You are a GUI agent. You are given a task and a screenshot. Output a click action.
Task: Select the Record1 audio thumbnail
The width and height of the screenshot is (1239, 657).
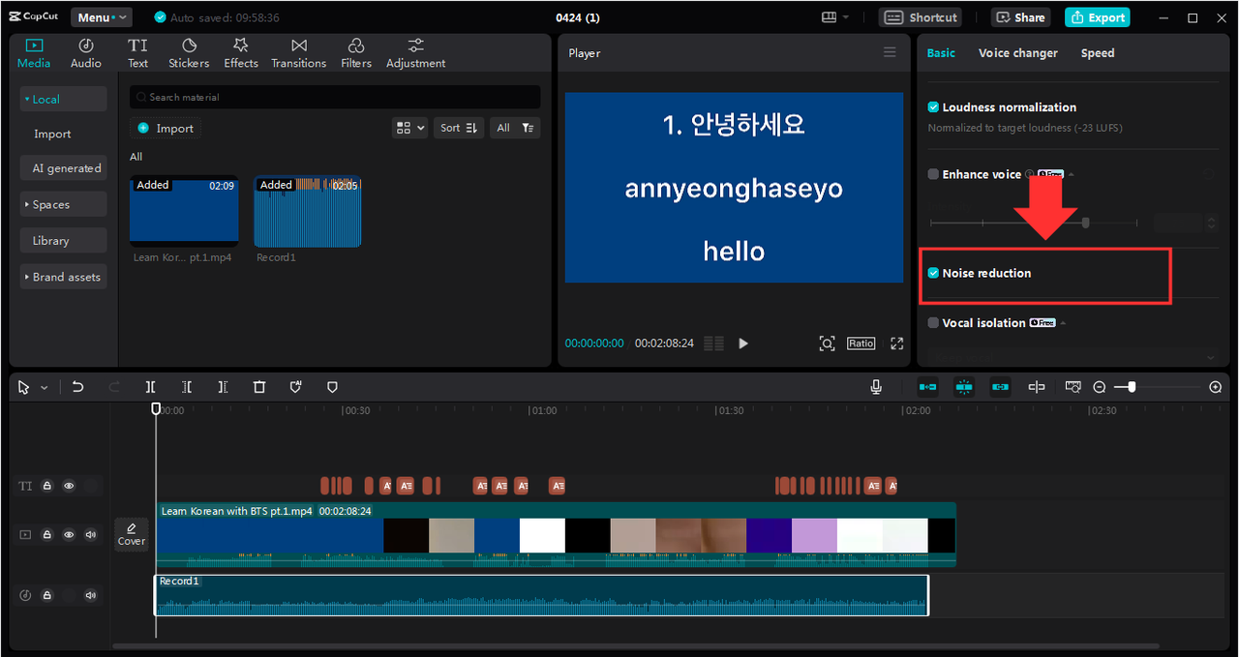click(308, 211)
